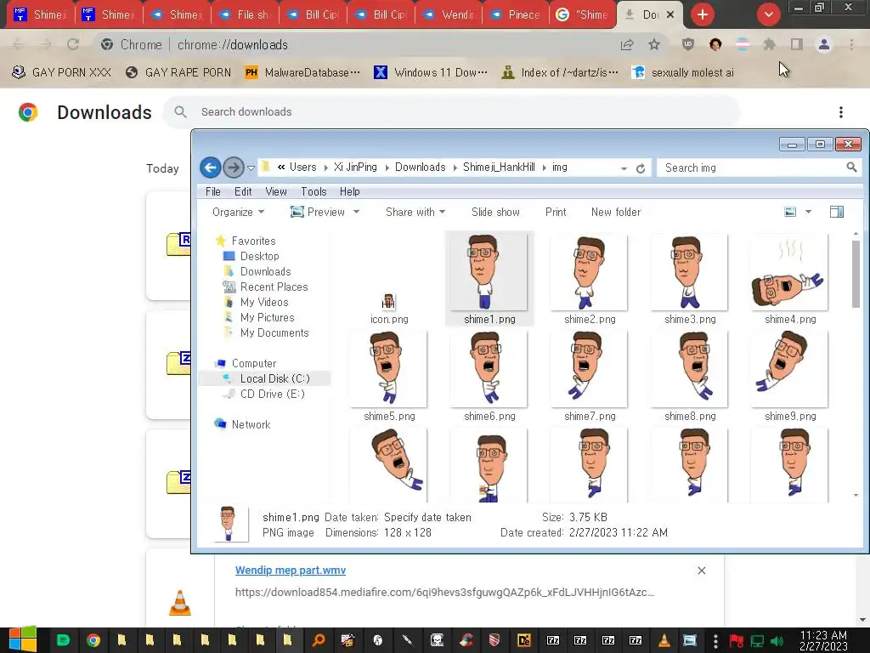Create a New folder in Explorer
Viewport: 870px width, 653px height.
click(x=616, y=212)
